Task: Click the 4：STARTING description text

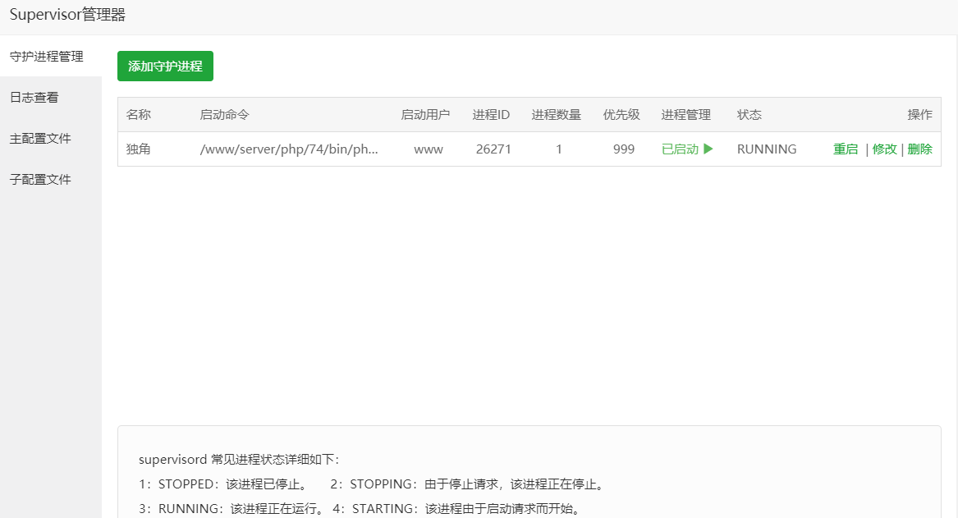Action: [x=456, y=509]
